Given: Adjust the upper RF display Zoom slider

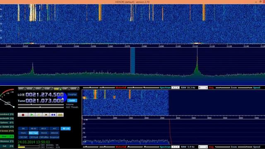Looking at the screenshot, I should [223, 88].
